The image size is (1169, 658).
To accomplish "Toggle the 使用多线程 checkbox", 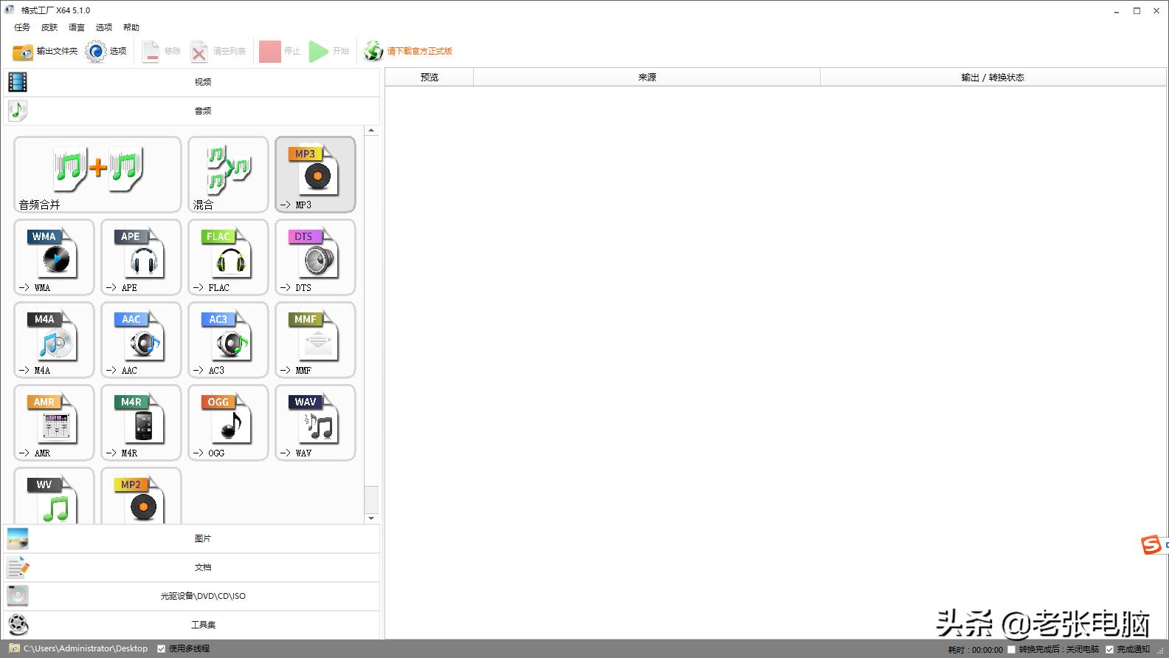I will 162,648.
